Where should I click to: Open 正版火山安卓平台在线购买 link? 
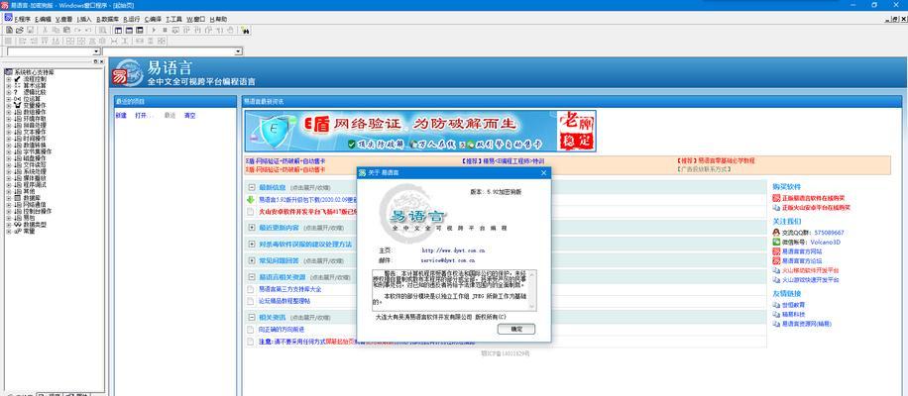click(816, 207)
